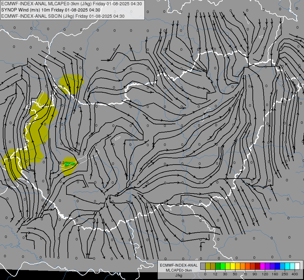This screenshot has width=304, height=280.
Task: Click the legend value '160'
Action: pyautogui.click(x=275, y=274)
